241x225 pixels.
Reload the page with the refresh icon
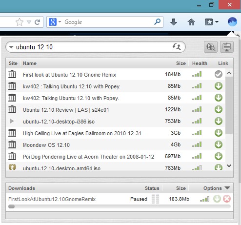[x=38, y=22]
